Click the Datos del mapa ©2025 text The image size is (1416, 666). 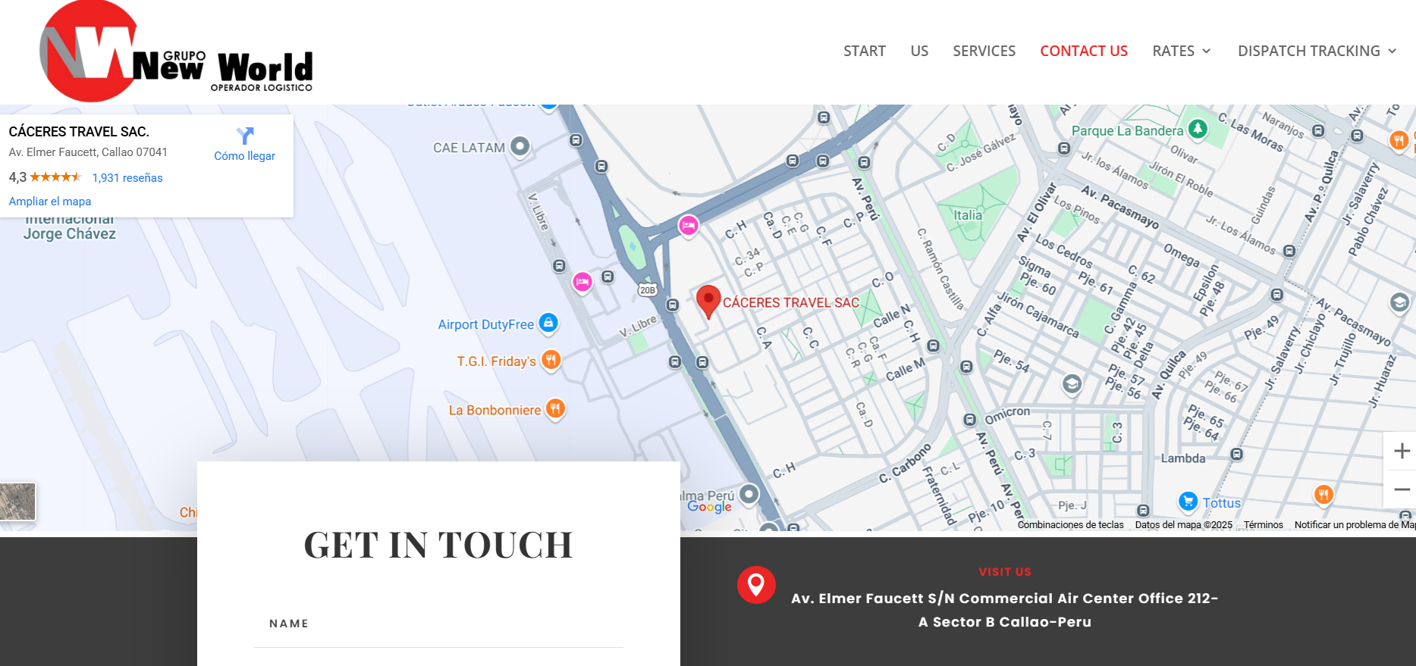pyautogui.click(x=1183, y=524)
